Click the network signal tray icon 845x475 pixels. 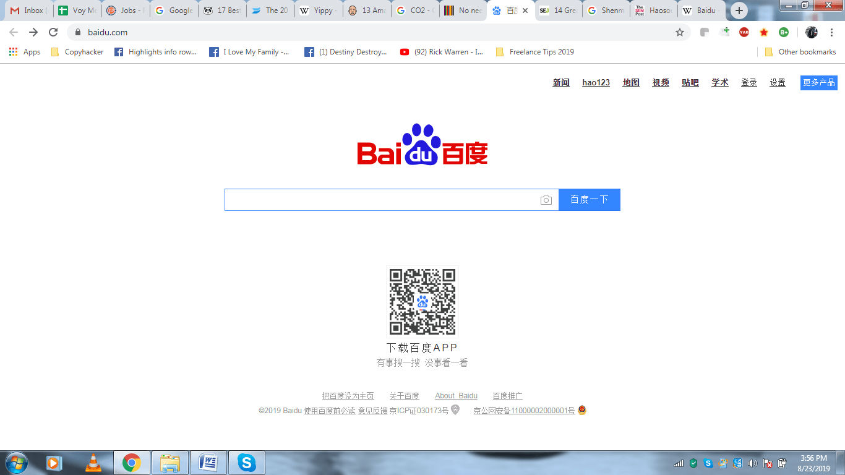click(x=679, y=463)
